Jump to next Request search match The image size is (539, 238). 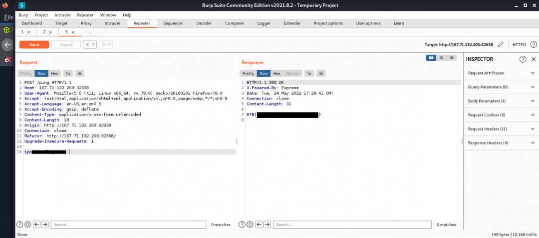[45, 225]
